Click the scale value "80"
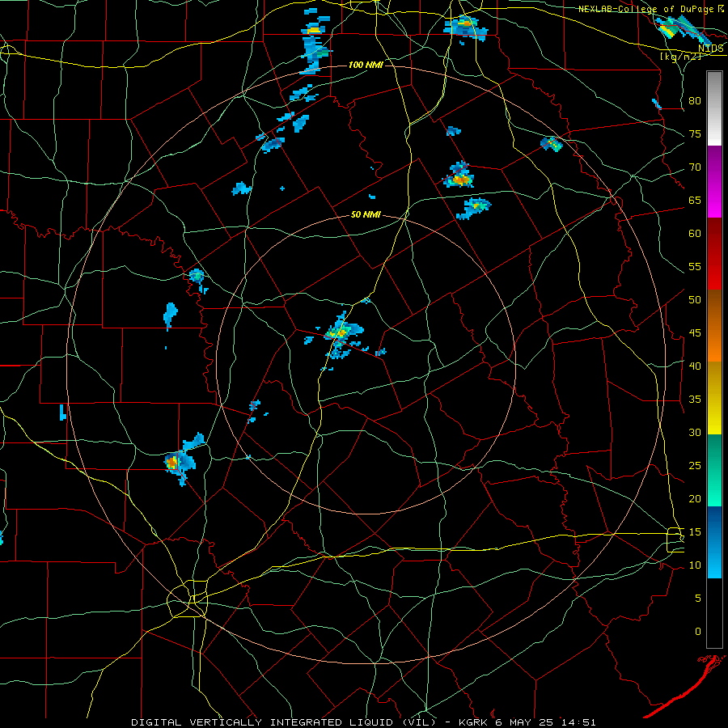 point(695,101)
